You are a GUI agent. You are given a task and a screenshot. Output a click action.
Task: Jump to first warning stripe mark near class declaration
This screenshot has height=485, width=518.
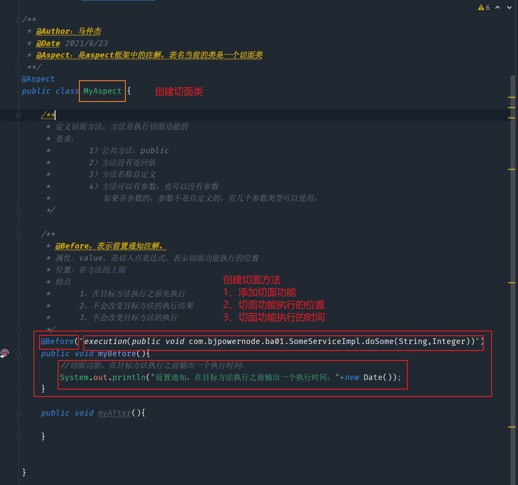pyautogui.click(x=511, y=98)
